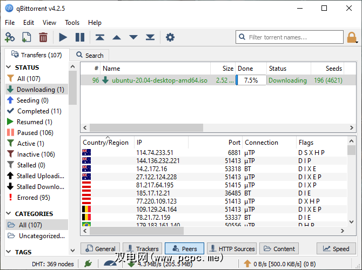Move torrent to top of queue
This screenshot has height=270, width=362.
100,37
